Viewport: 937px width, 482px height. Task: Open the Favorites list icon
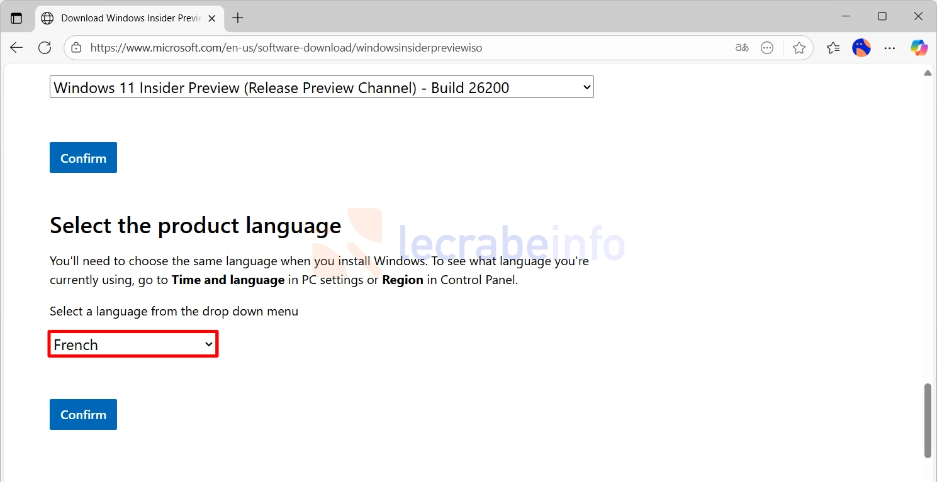click(x=833, y=48)
